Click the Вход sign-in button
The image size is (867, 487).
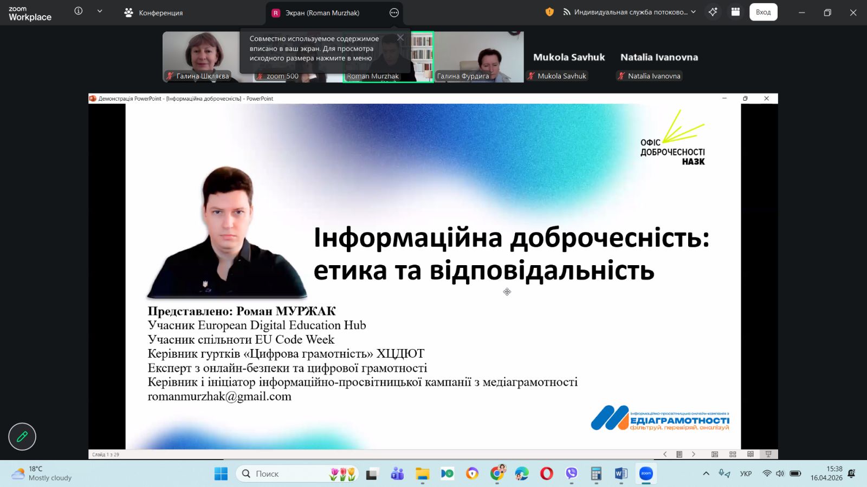tap(763, 12)
